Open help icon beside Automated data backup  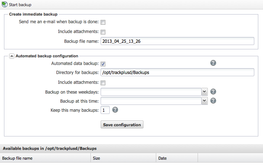coord(213,63)
